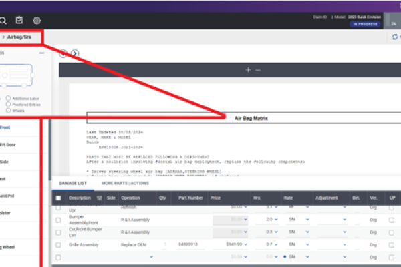Check the Grille Assembly row checkbox
Viewport: 401px width, 267px height.
coord(59,245)
